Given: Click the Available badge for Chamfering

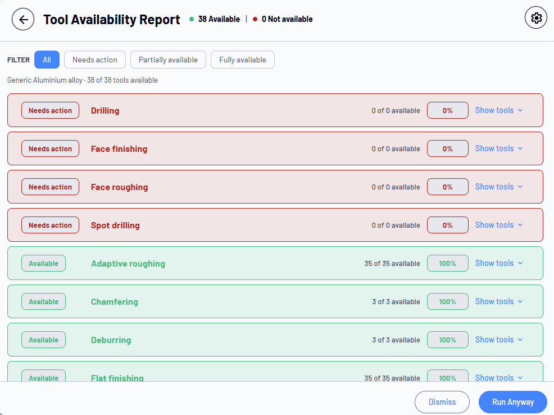Looking at the screenshot, I should 43,301.
